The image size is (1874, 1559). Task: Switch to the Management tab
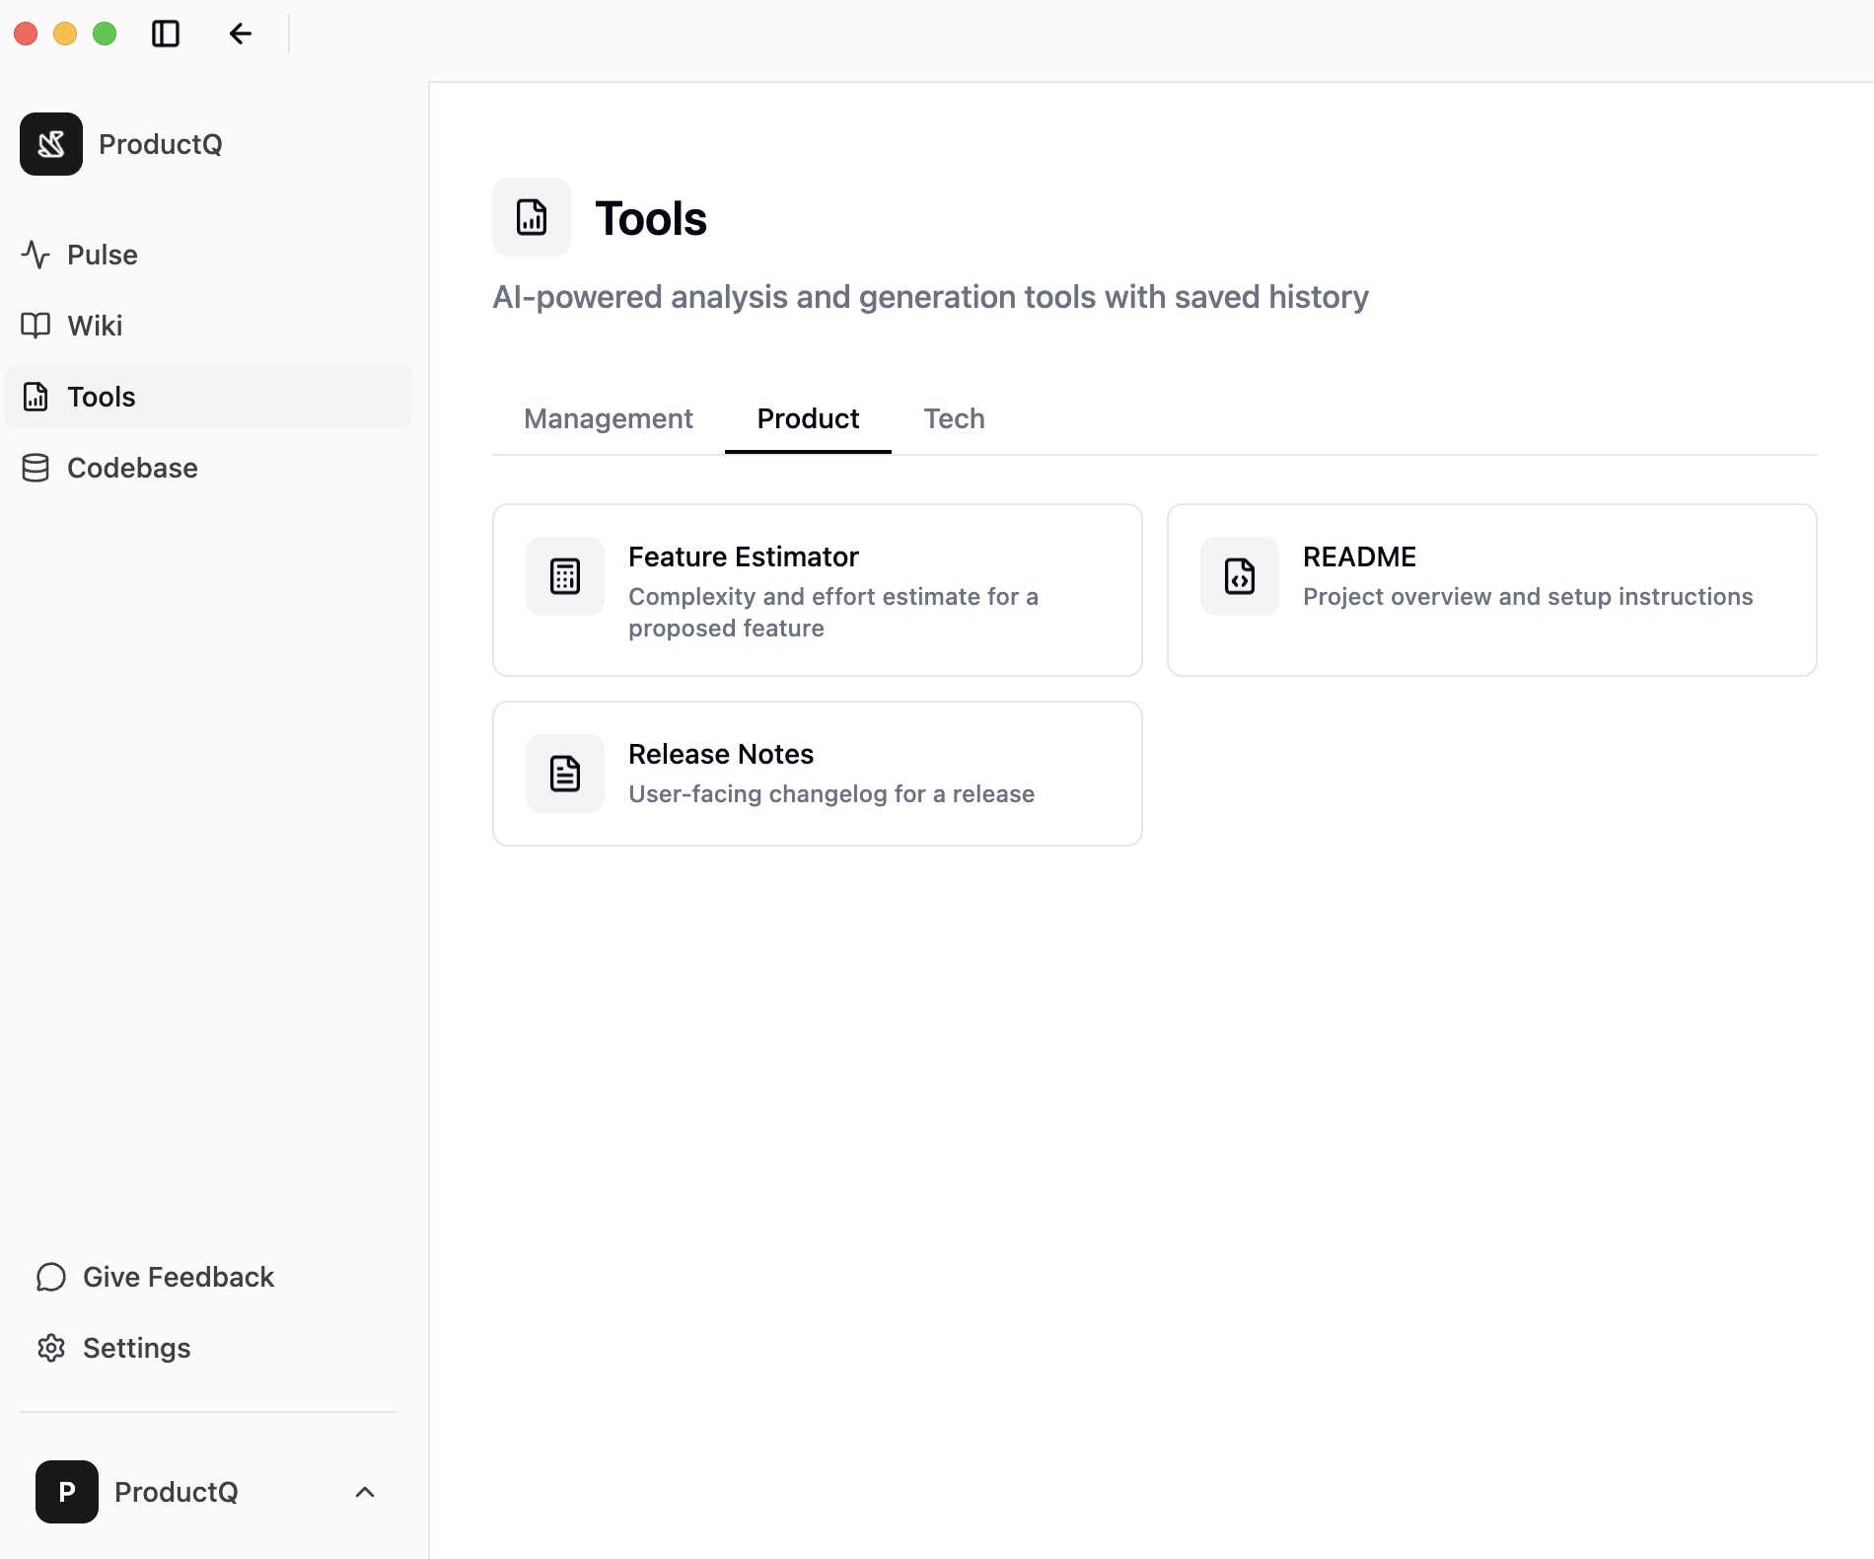[x=608, y=418]
